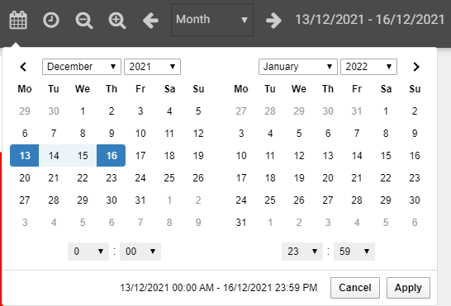The image size is (451, 306).
Task: Open the end minute dropdown showing 59
Action: 354,252
